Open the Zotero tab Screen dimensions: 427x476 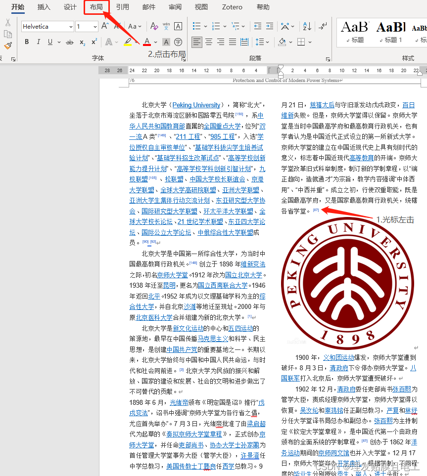click(232, 7)
